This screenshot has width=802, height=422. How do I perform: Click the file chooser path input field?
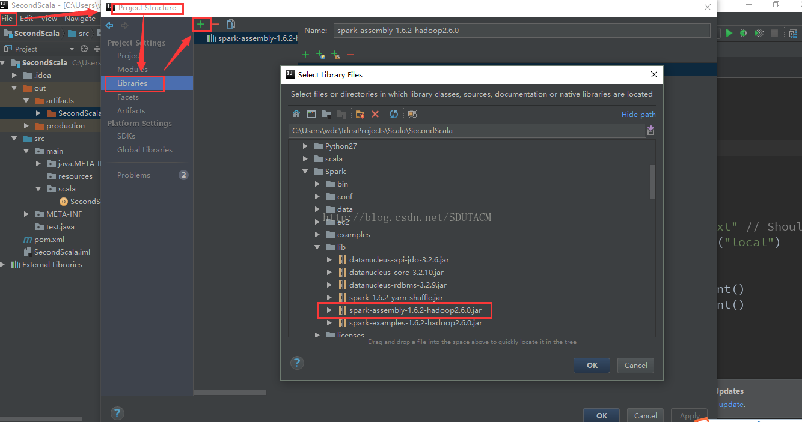tap(466, 130)
